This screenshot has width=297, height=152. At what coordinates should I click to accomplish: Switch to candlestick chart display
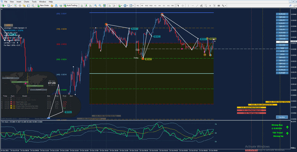click(86, 6)
